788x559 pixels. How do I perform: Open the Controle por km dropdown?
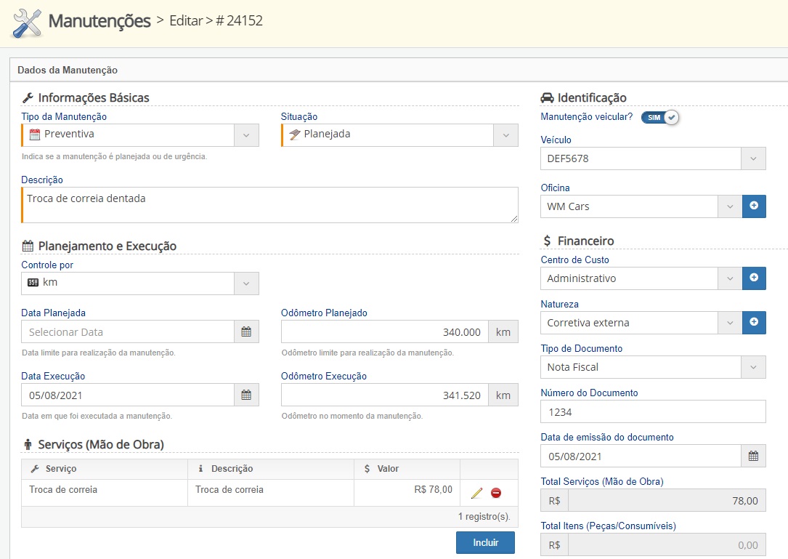click(x=246, y=283)
